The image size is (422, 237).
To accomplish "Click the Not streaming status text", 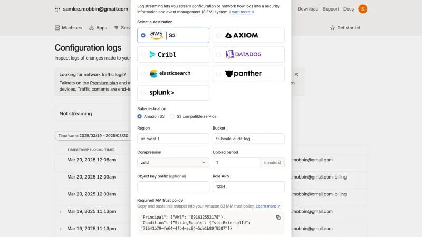I will pyautogui.click(x=75, y=114).
